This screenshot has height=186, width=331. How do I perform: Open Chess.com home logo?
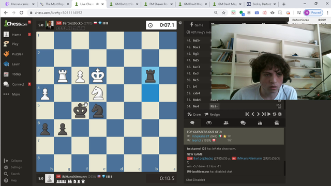click(16, 24)
